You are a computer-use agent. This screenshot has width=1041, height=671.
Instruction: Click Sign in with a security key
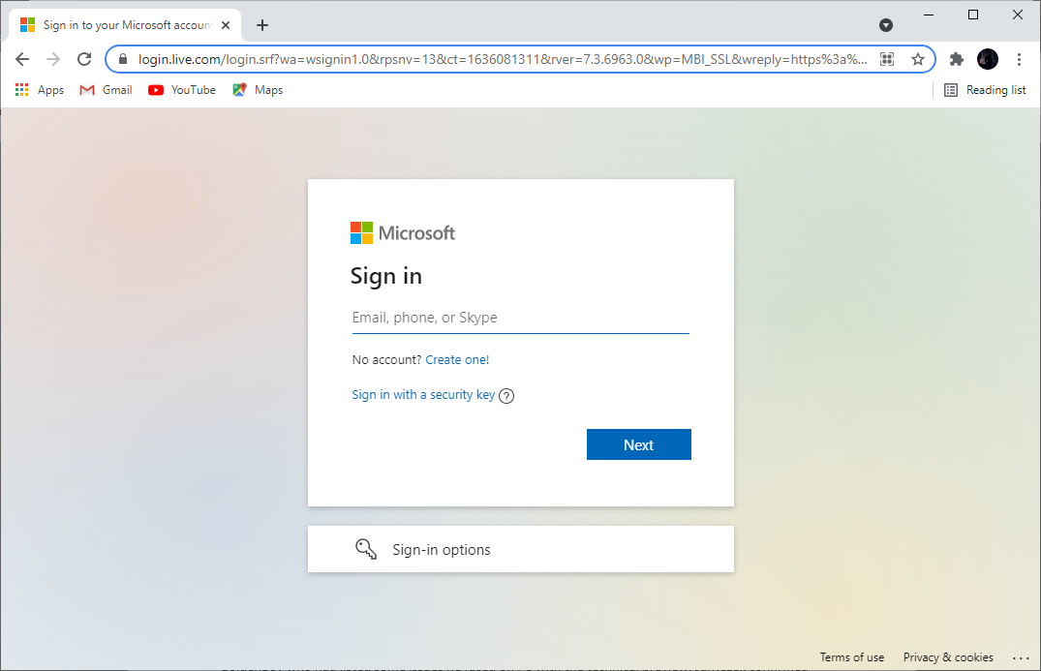point(423,394)
